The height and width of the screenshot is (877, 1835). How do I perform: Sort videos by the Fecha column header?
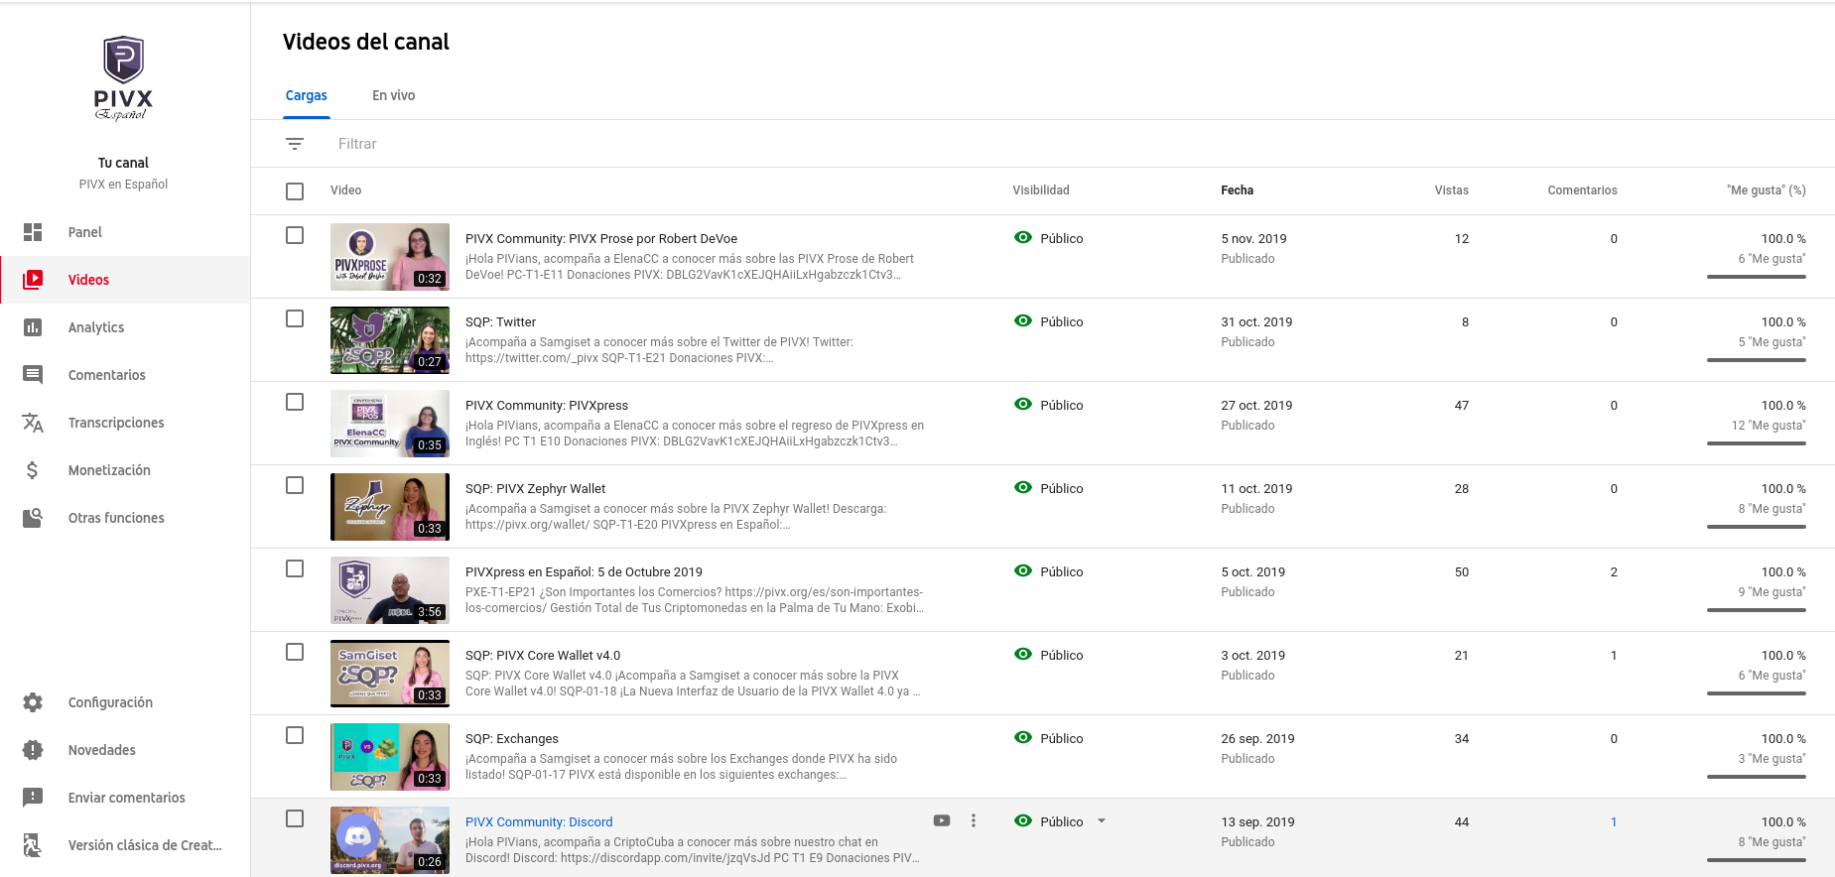point(1237,190)
